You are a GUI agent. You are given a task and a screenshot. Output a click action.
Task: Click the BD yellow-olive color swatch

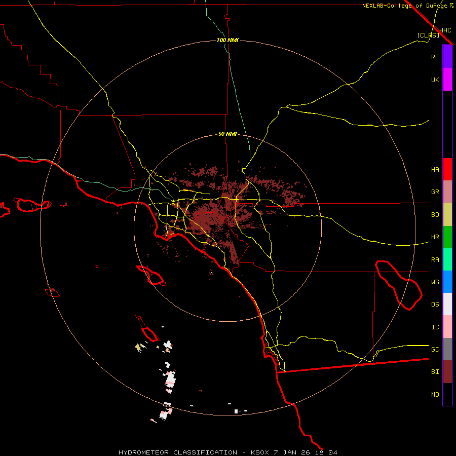[x=447, y=215]
